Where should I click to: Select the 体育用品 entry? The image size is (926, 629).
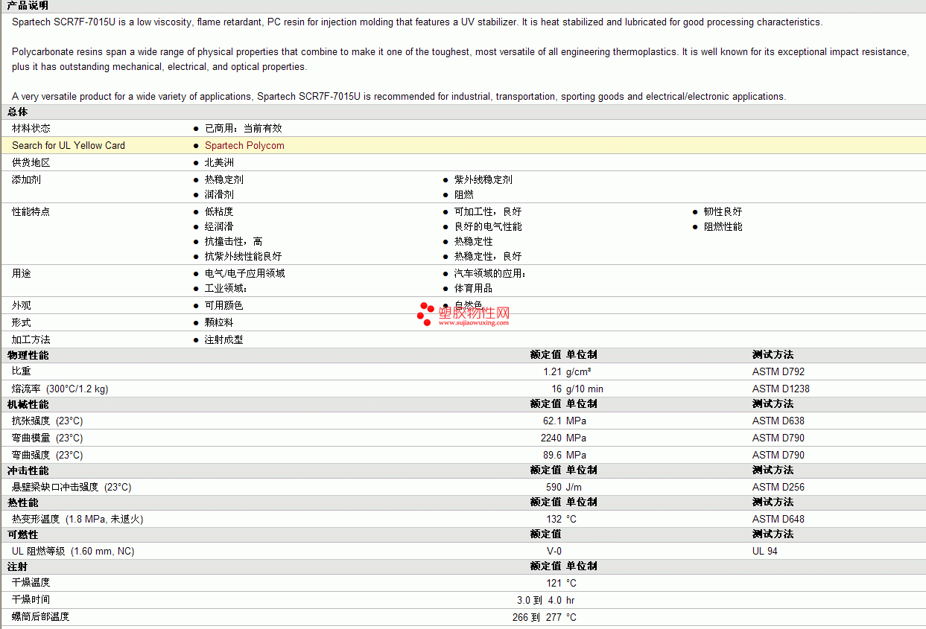pos(474,289)
